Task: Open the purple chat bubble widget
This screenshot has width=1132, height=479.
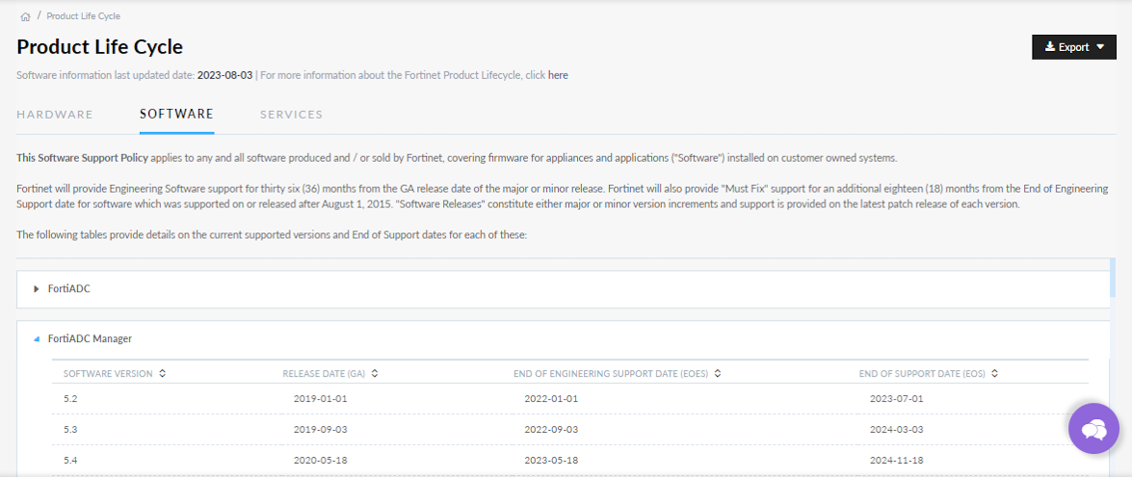Action: [1093, 429]
